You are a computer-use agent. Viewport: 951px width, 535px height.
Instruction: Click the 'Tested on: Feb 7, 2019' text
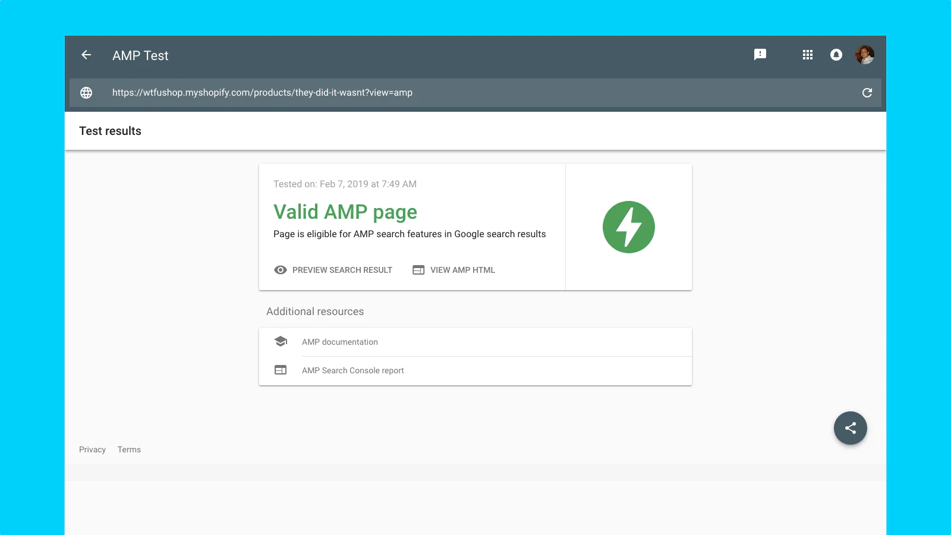(345, 184)
